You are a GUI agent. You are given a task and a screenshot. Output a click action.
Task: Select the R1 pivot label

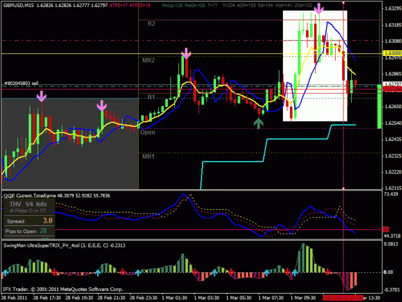pyautogui.click(x=151, y=97)
